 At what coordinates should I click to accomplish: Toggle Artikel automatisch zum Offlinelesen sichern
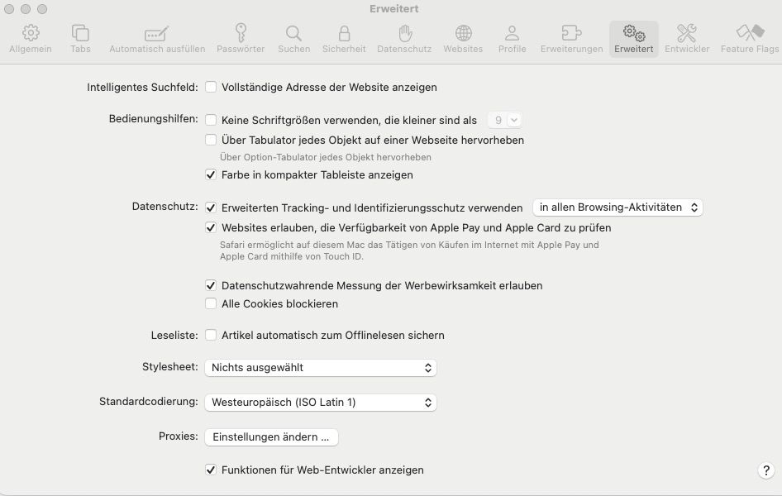pos(211,335)
